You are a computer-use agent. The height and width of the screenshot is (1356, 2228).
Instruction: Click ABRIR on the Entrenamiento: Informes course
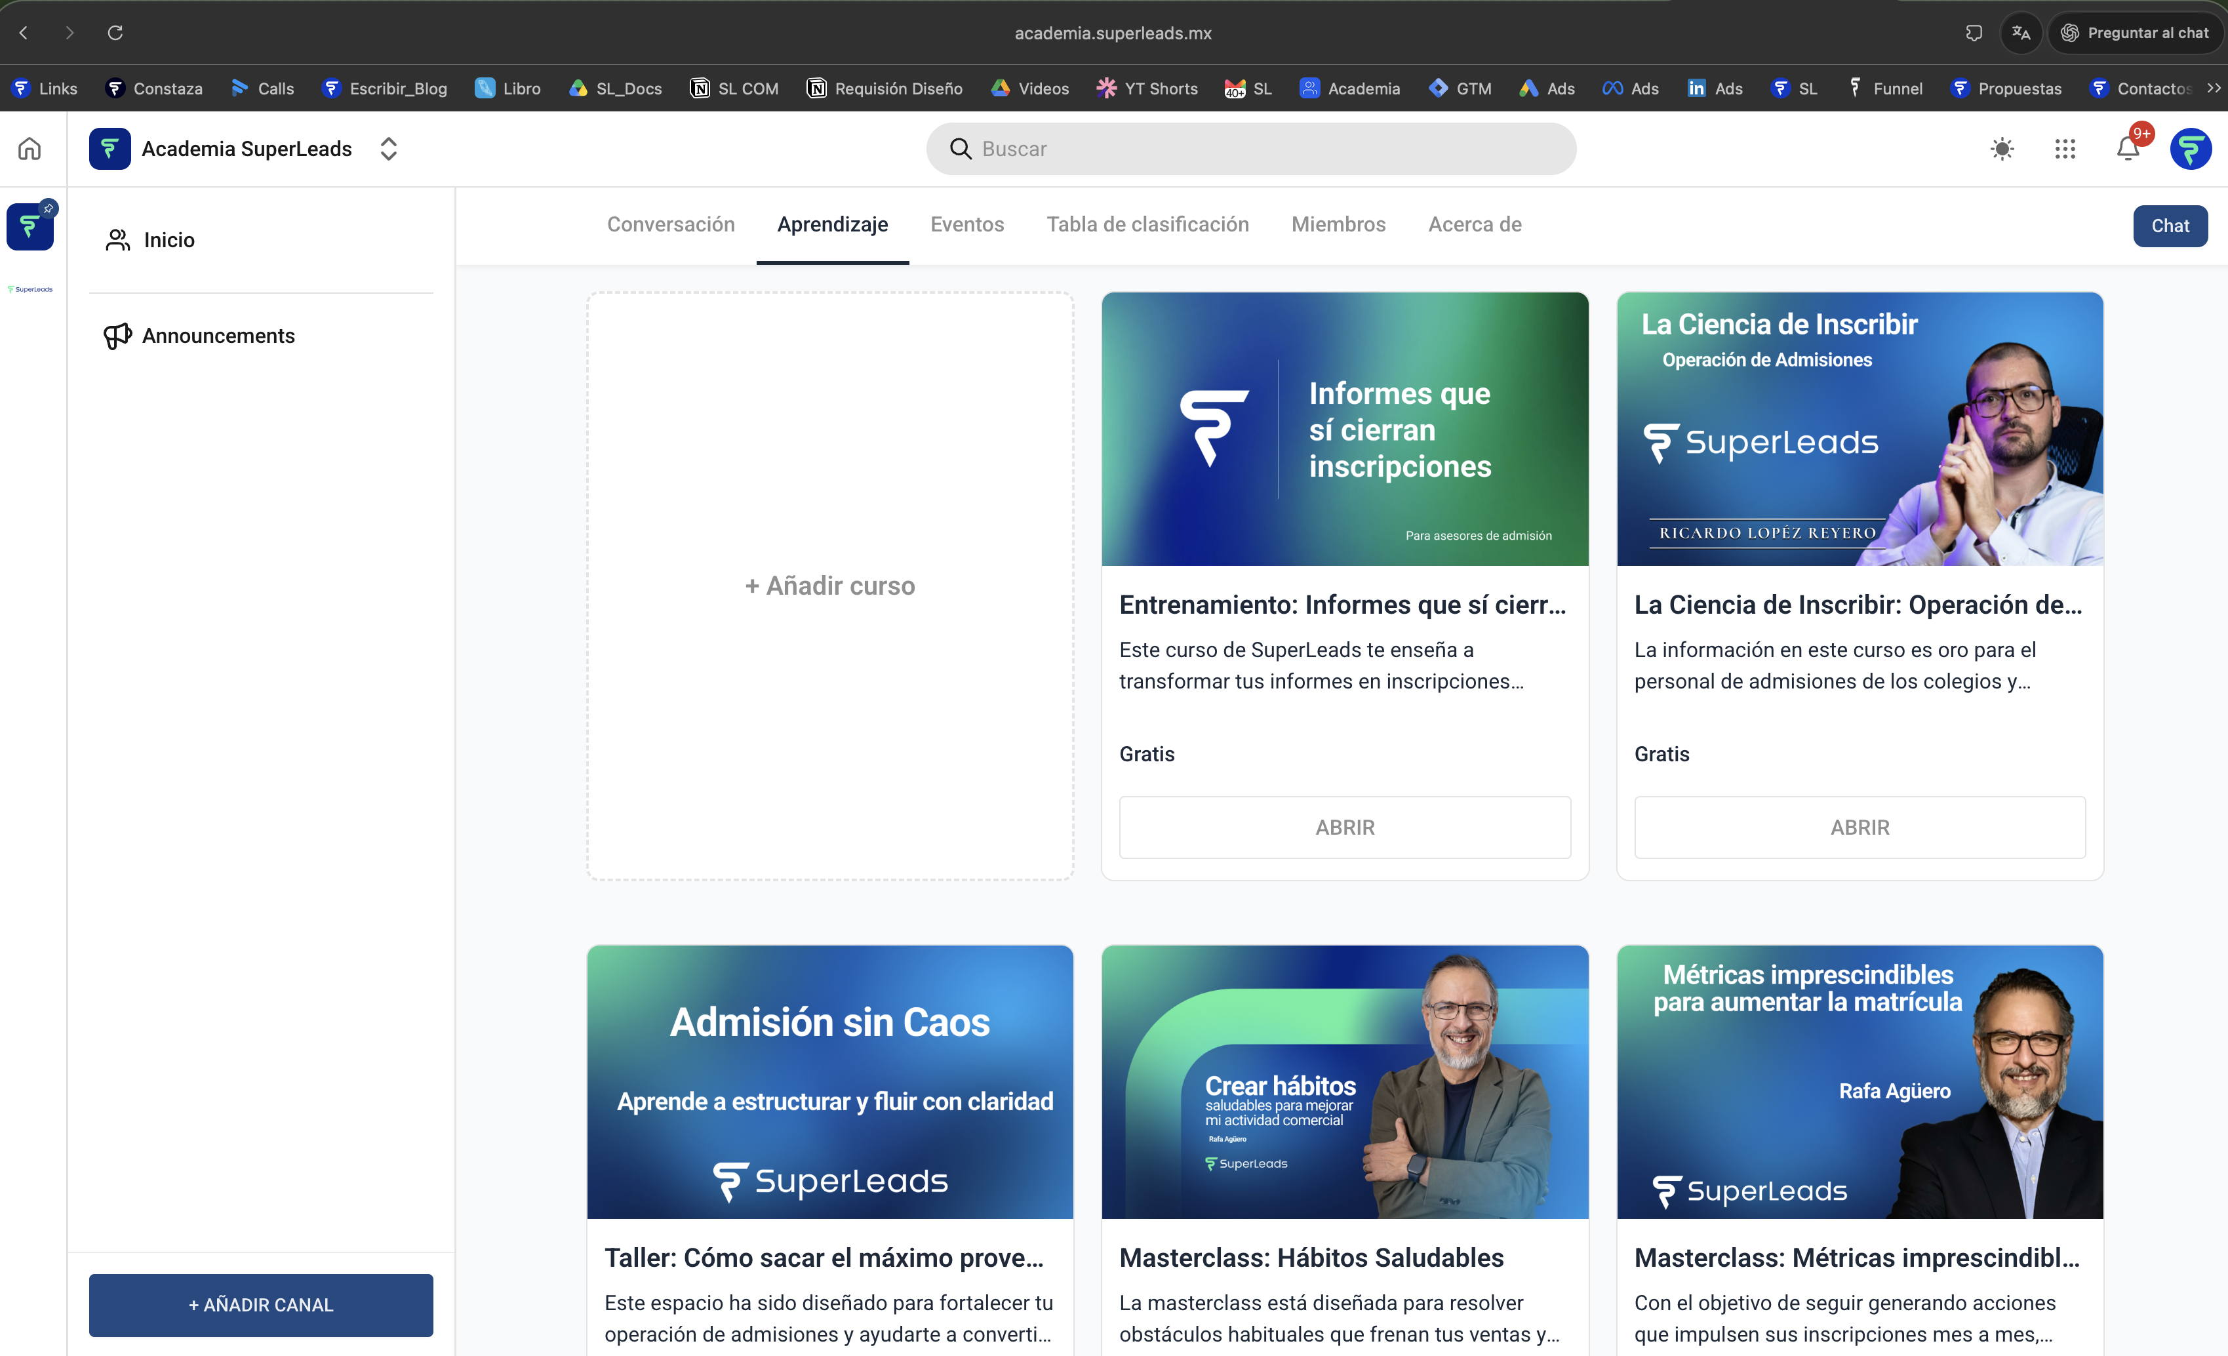click(1345, 827)
